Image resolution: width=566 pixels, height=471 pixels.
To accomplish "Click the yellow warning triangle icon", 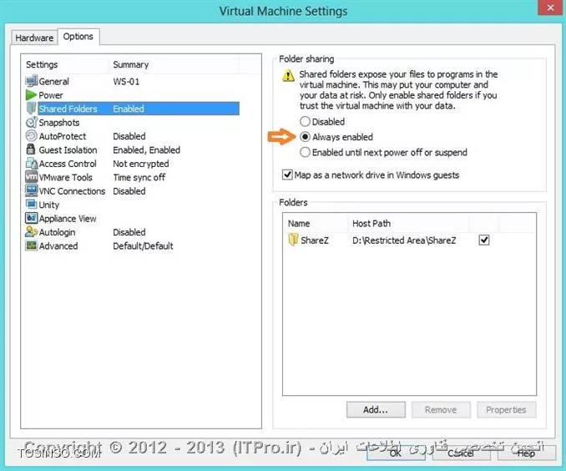I will [x=288, y=75].
